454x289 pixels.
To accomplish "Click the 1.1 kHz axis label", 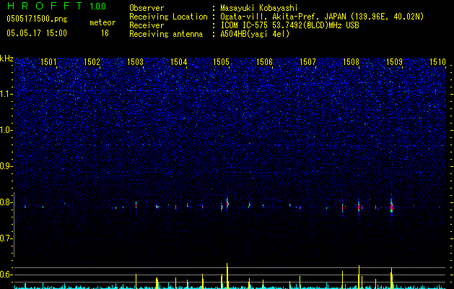I will 6,94.
